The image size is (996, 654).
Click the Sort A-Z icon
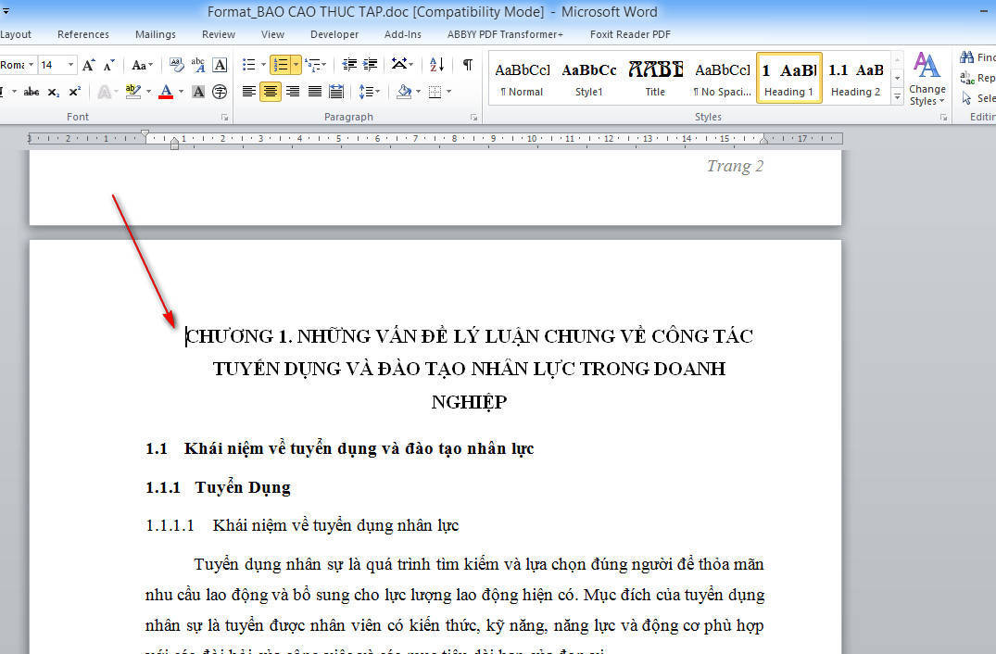tap(437, 65)
